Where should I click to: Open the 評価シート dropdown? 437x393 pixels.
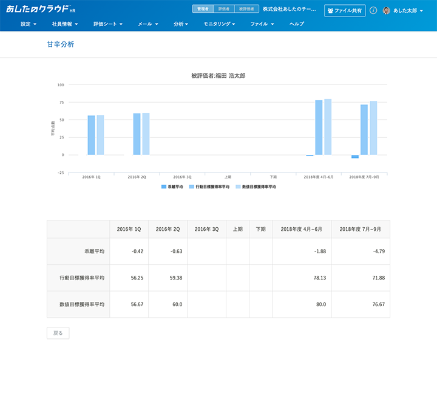(108, 24)
